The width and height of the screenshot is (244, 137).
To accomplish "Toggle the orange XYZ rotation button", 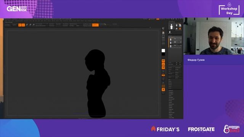I will click(163, 75).
